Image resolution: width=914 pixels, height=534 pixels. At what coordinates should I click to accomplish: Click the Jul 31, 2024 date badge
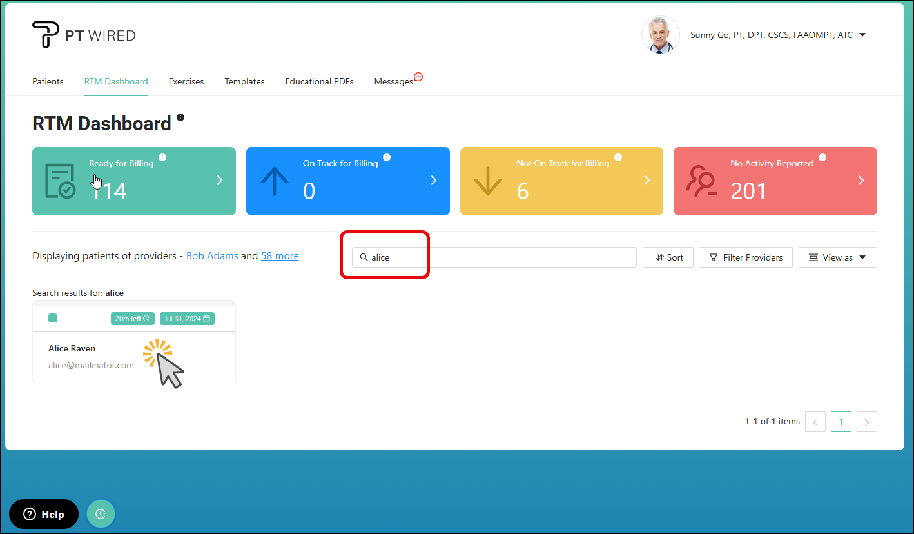tap(187, 319)
